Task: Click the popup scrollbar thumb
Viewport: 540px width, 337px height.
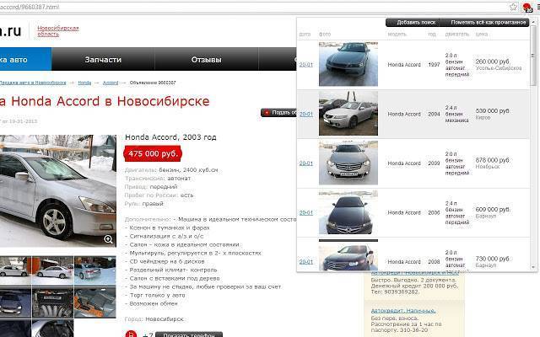Action: 533,55
